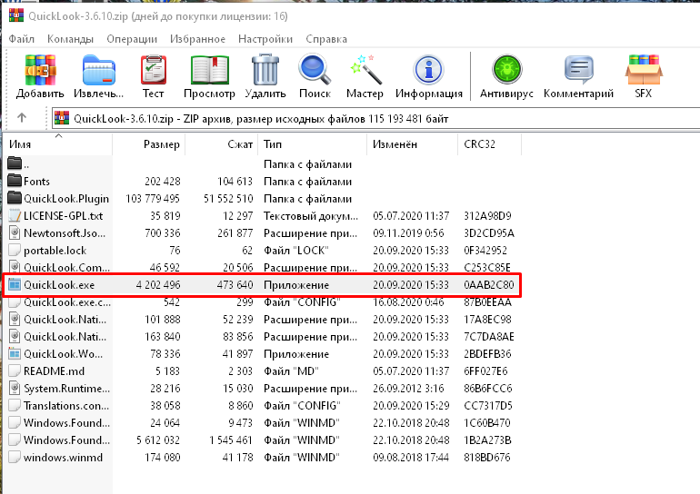The image size is (700, 494).
Task: Select the Translations.con... file row
Action: [x=261, y=406]
